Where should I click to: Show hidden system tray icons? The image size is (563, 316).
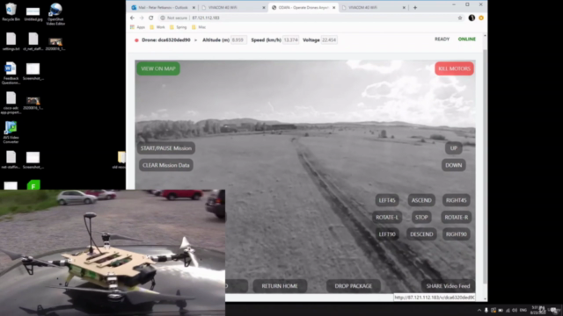point(479,310)
